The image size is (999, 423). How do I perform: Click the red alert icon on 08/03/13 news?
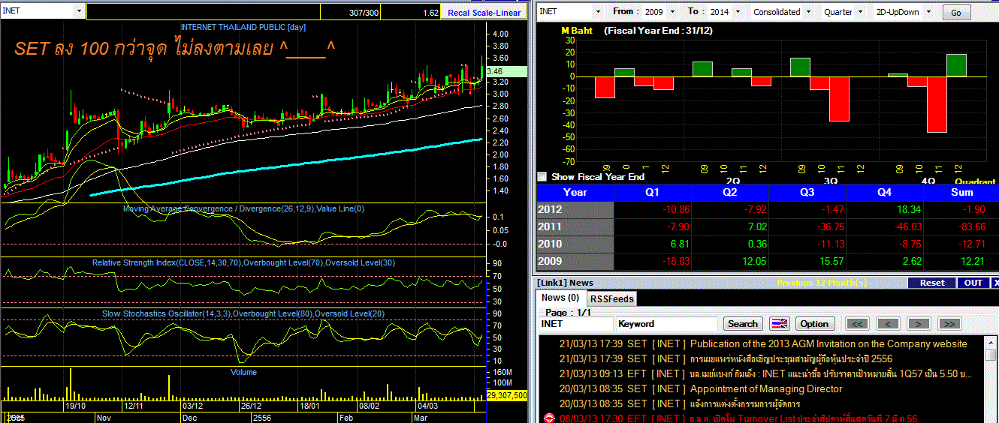pos(548,418)
